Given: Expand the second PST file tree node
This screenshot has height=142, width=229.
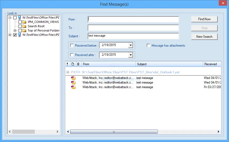Looking at the screenshot, I should pos(10,35).
